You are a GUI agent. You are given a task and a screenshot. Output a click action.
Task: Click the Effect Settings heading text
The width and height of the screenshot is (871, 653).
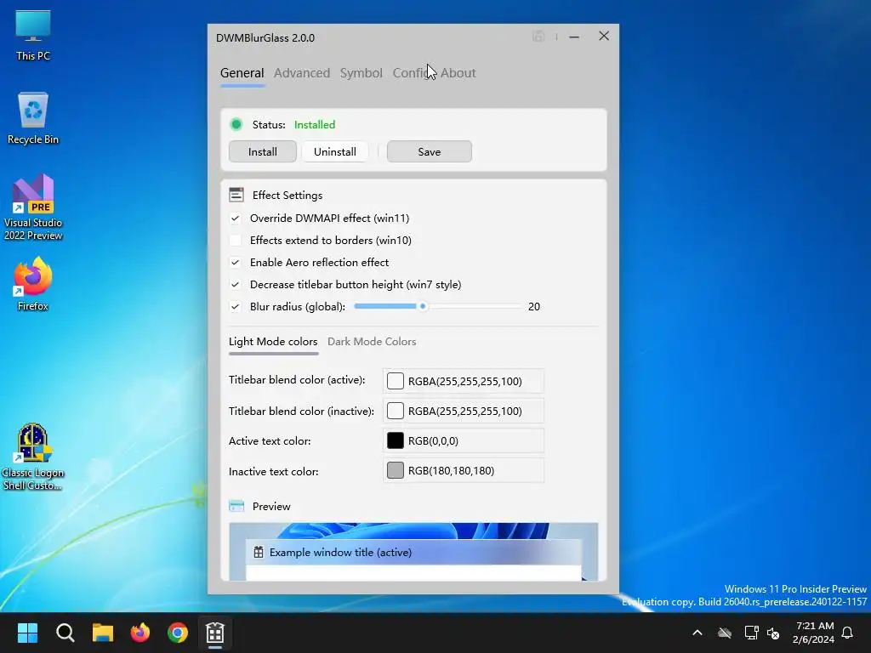tap(287, 195)
